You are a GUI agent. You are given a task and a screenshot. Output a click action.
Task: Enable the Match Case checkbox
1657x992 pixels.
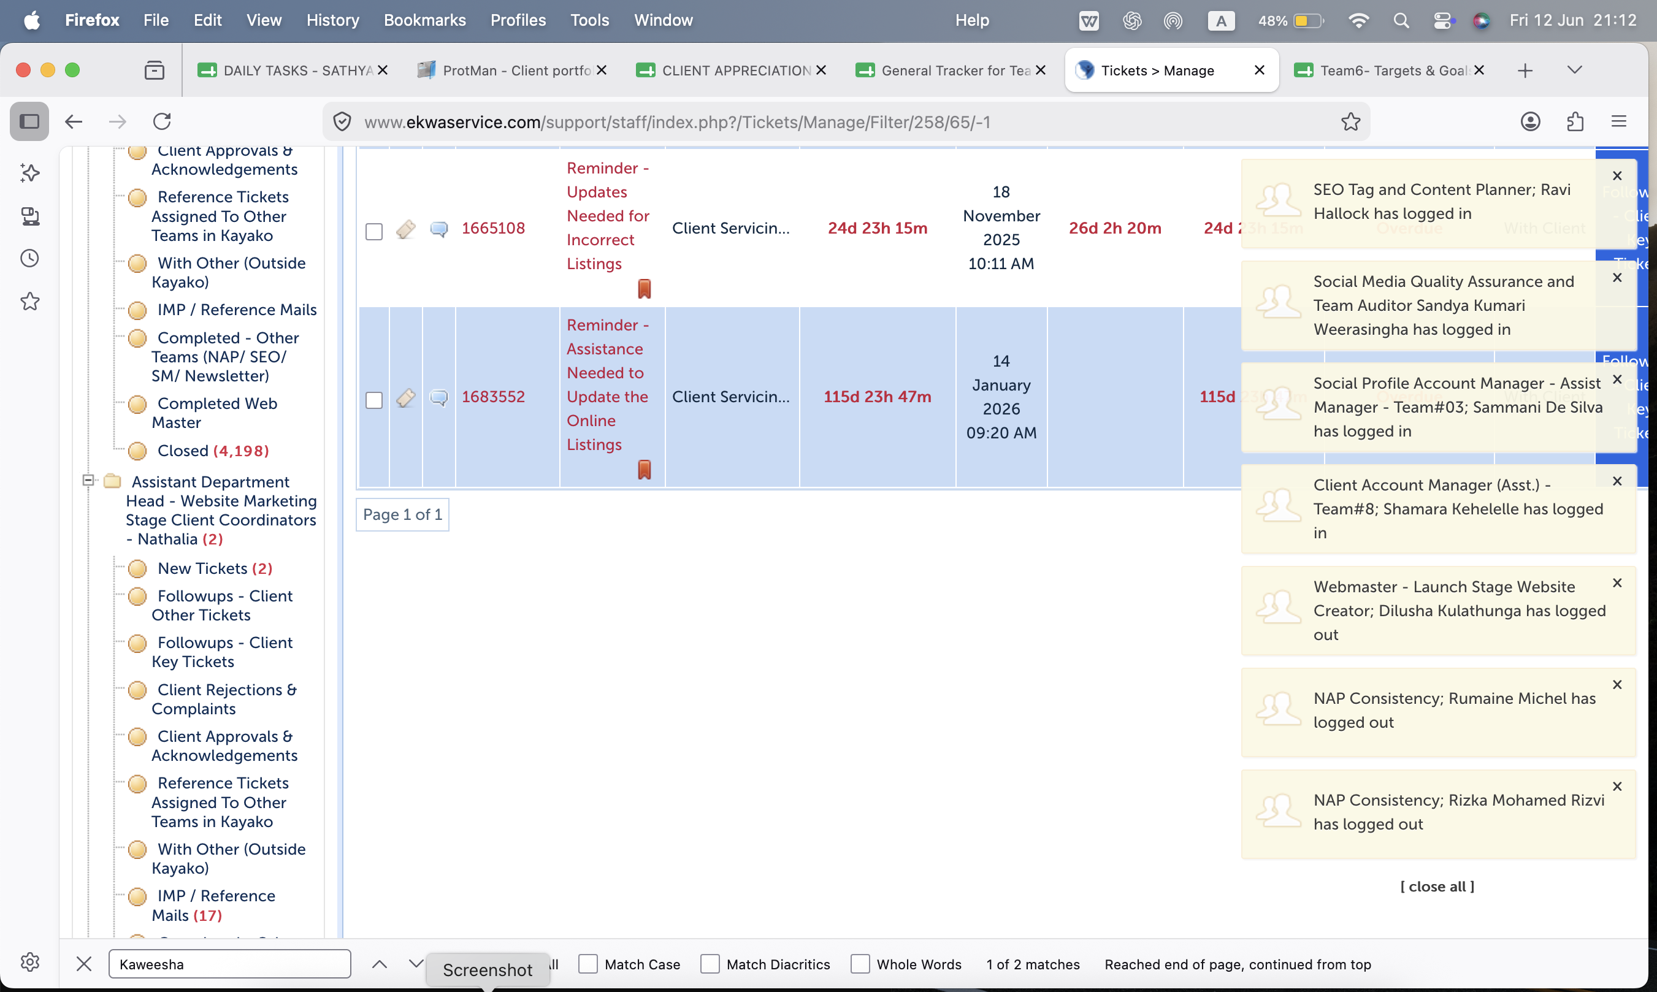588,964
